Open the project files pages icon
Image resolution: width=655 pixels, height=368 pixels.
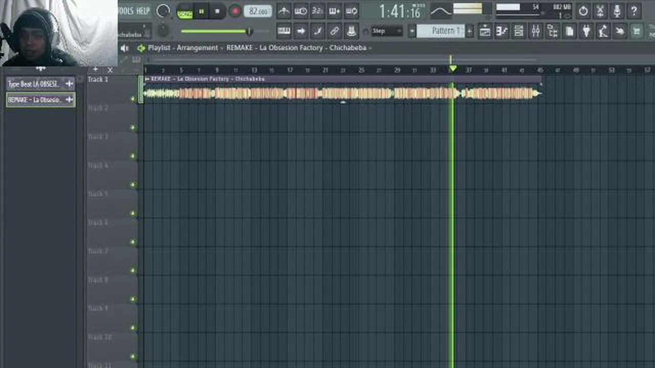point(570,31)
